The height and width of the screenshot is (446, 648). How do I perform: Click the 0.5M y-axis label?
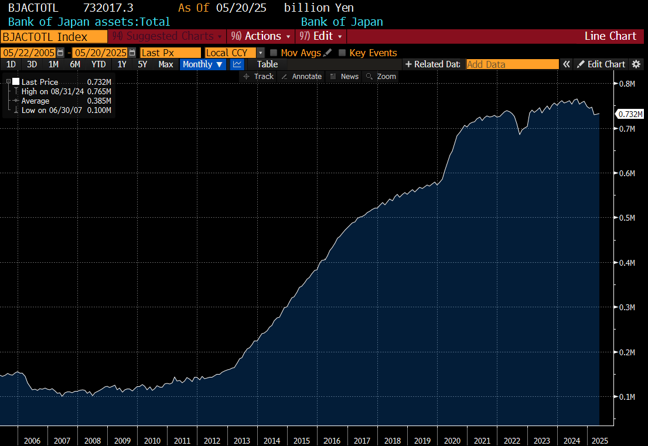[x=627, y=218]
